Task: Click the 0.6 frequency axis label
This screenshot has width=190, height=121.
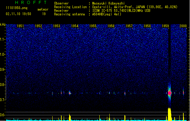Action: pyautogui.click(x=3, y=115)
